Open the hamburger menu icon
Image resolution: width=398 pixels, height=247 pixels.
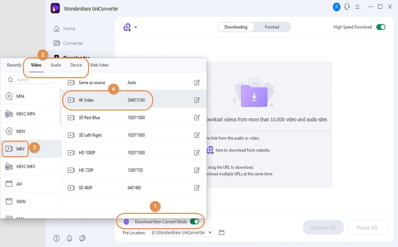[x=357, y=7]
